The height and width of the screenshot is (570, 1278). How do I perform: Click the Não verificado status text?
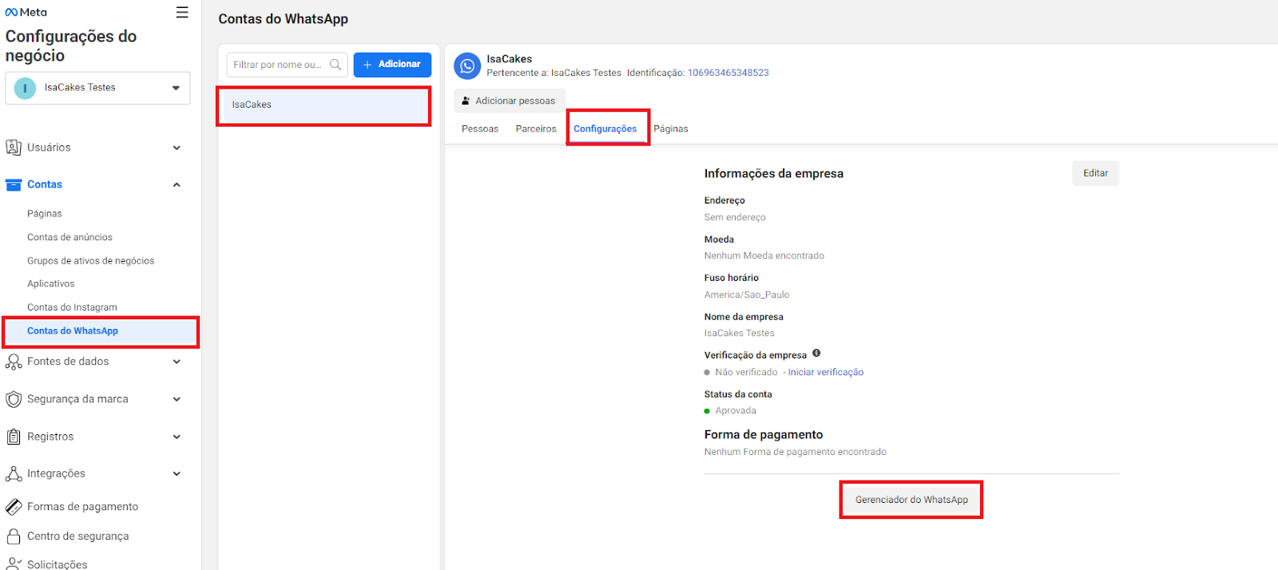pyautogui.click(x=746, y=372)
